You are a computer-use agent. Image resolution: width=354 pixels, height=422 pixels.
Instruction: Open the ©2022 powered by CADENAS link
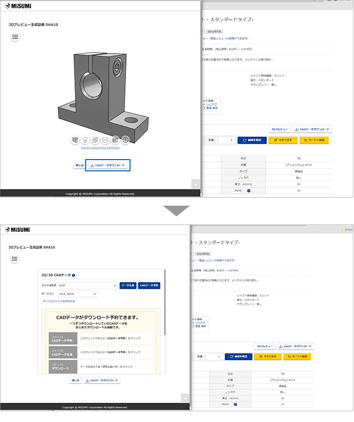pos(101,148)
